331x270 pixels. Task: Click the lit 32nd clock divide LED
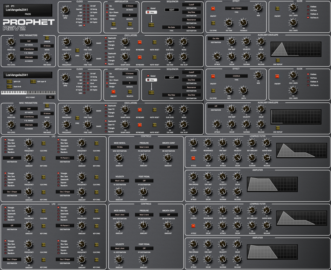tap(88, 83)
